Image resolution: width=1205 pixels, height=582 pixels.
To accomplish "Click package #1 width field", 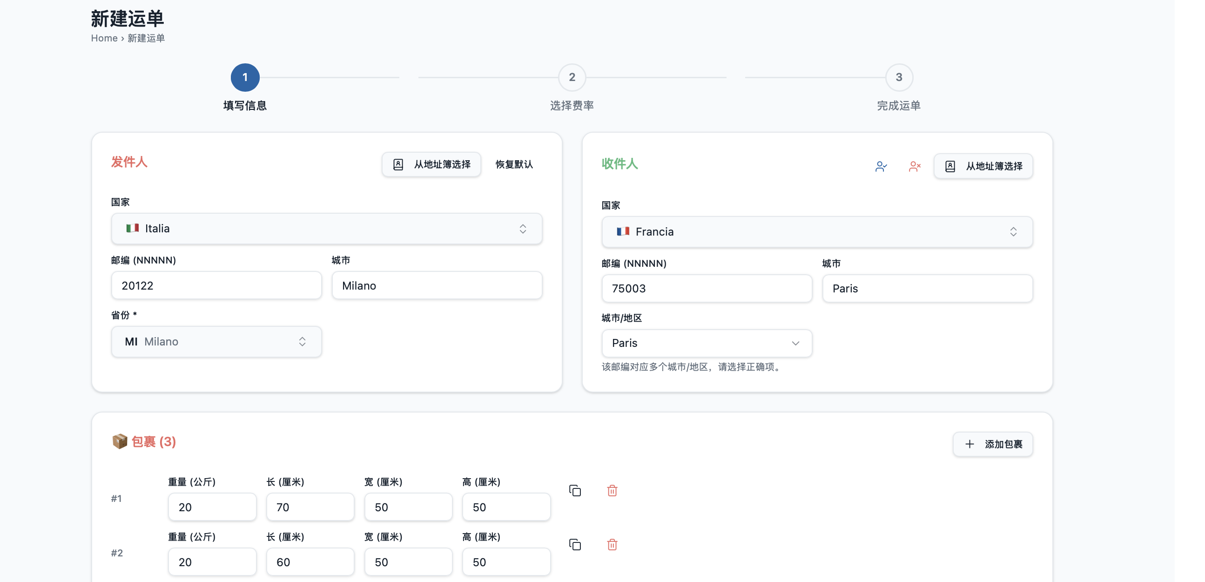I will tap(408, 507).
